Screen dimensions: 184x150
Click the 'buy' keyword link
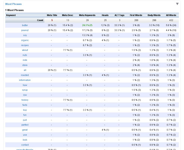25,110
